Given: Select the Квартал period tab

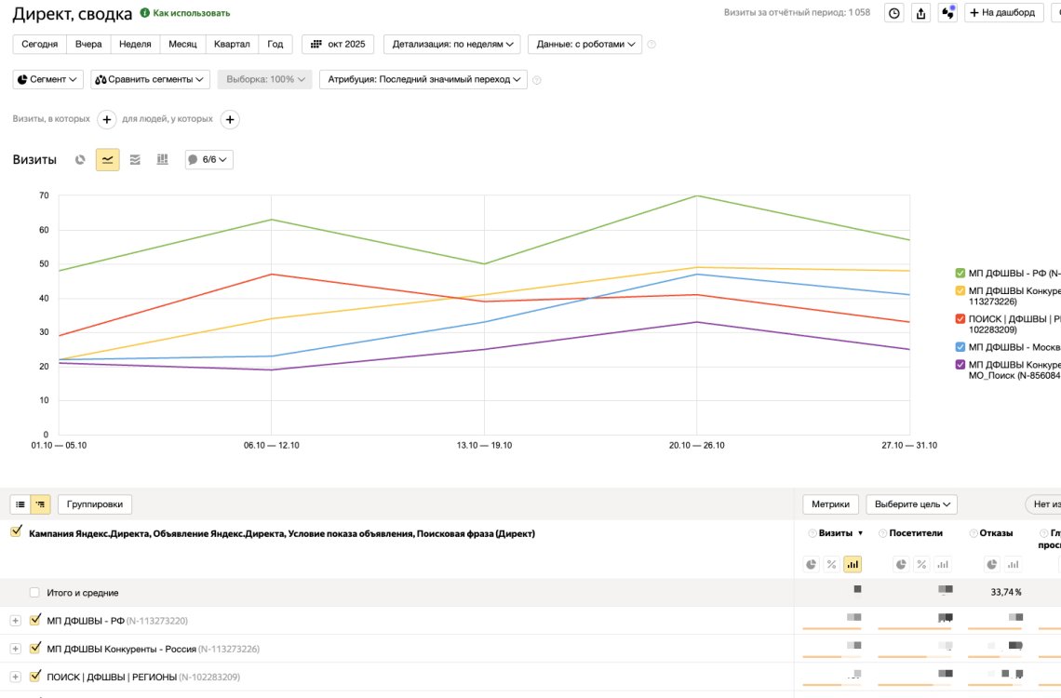Looking at the screenshot, I should point(232,44).
